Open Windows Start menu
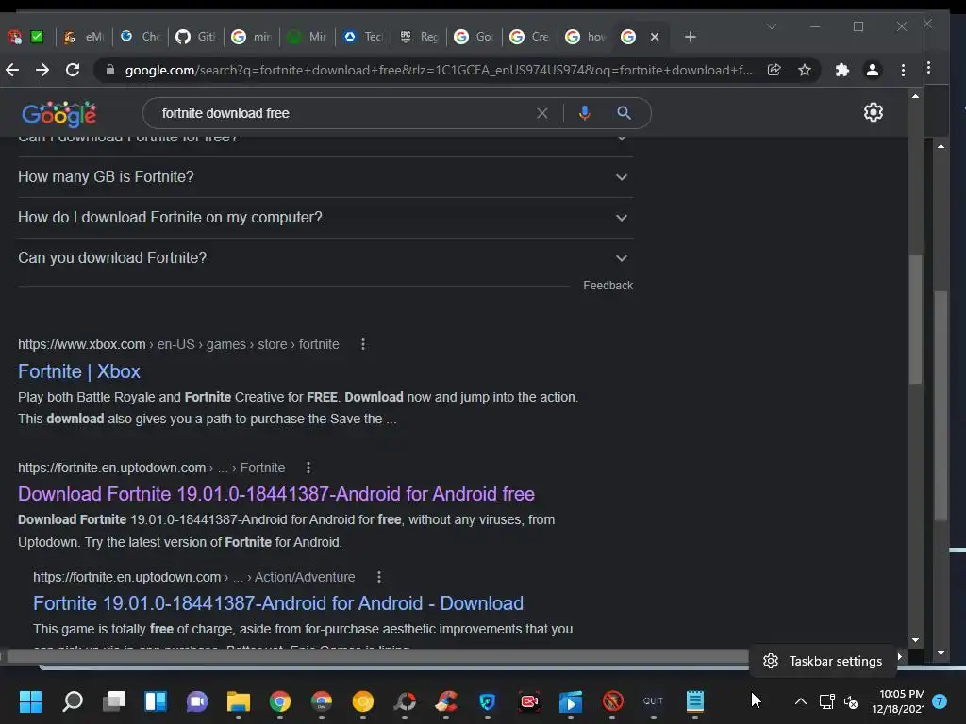The height and width of the screenshot is (724, 966). click(30, 701)
